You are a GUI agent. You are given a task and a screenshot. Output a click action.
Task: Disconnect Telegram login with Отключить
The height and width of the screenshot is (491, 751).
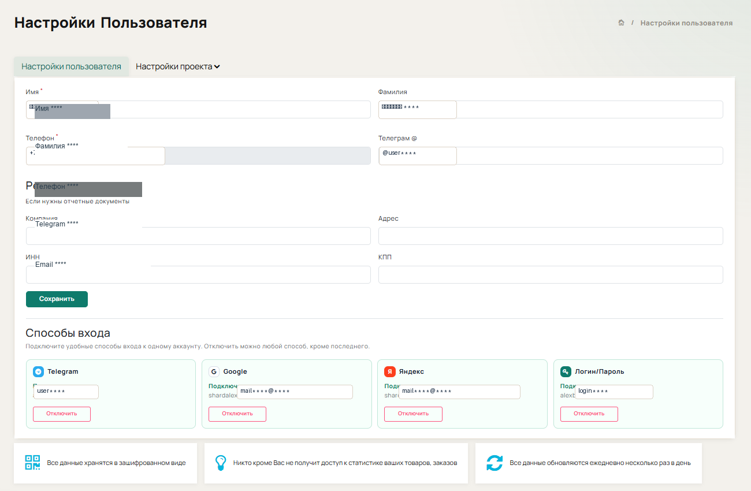[x=62, y=414]
